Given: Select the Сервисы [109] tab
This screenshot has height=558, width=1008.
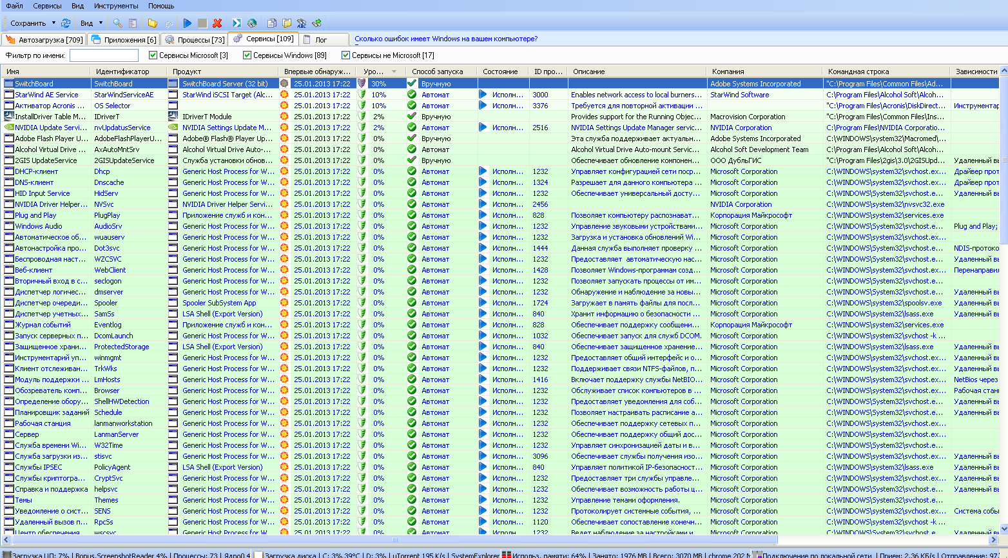Looking at the screenshot, I should click(x=263, y=39).
